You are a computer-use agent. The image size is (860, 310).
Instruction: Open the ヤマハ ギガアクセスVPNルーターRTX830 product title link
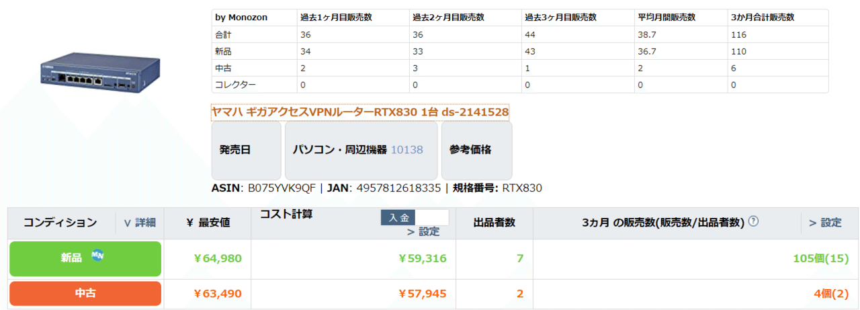pyautogui.click(x=360, y=112)
